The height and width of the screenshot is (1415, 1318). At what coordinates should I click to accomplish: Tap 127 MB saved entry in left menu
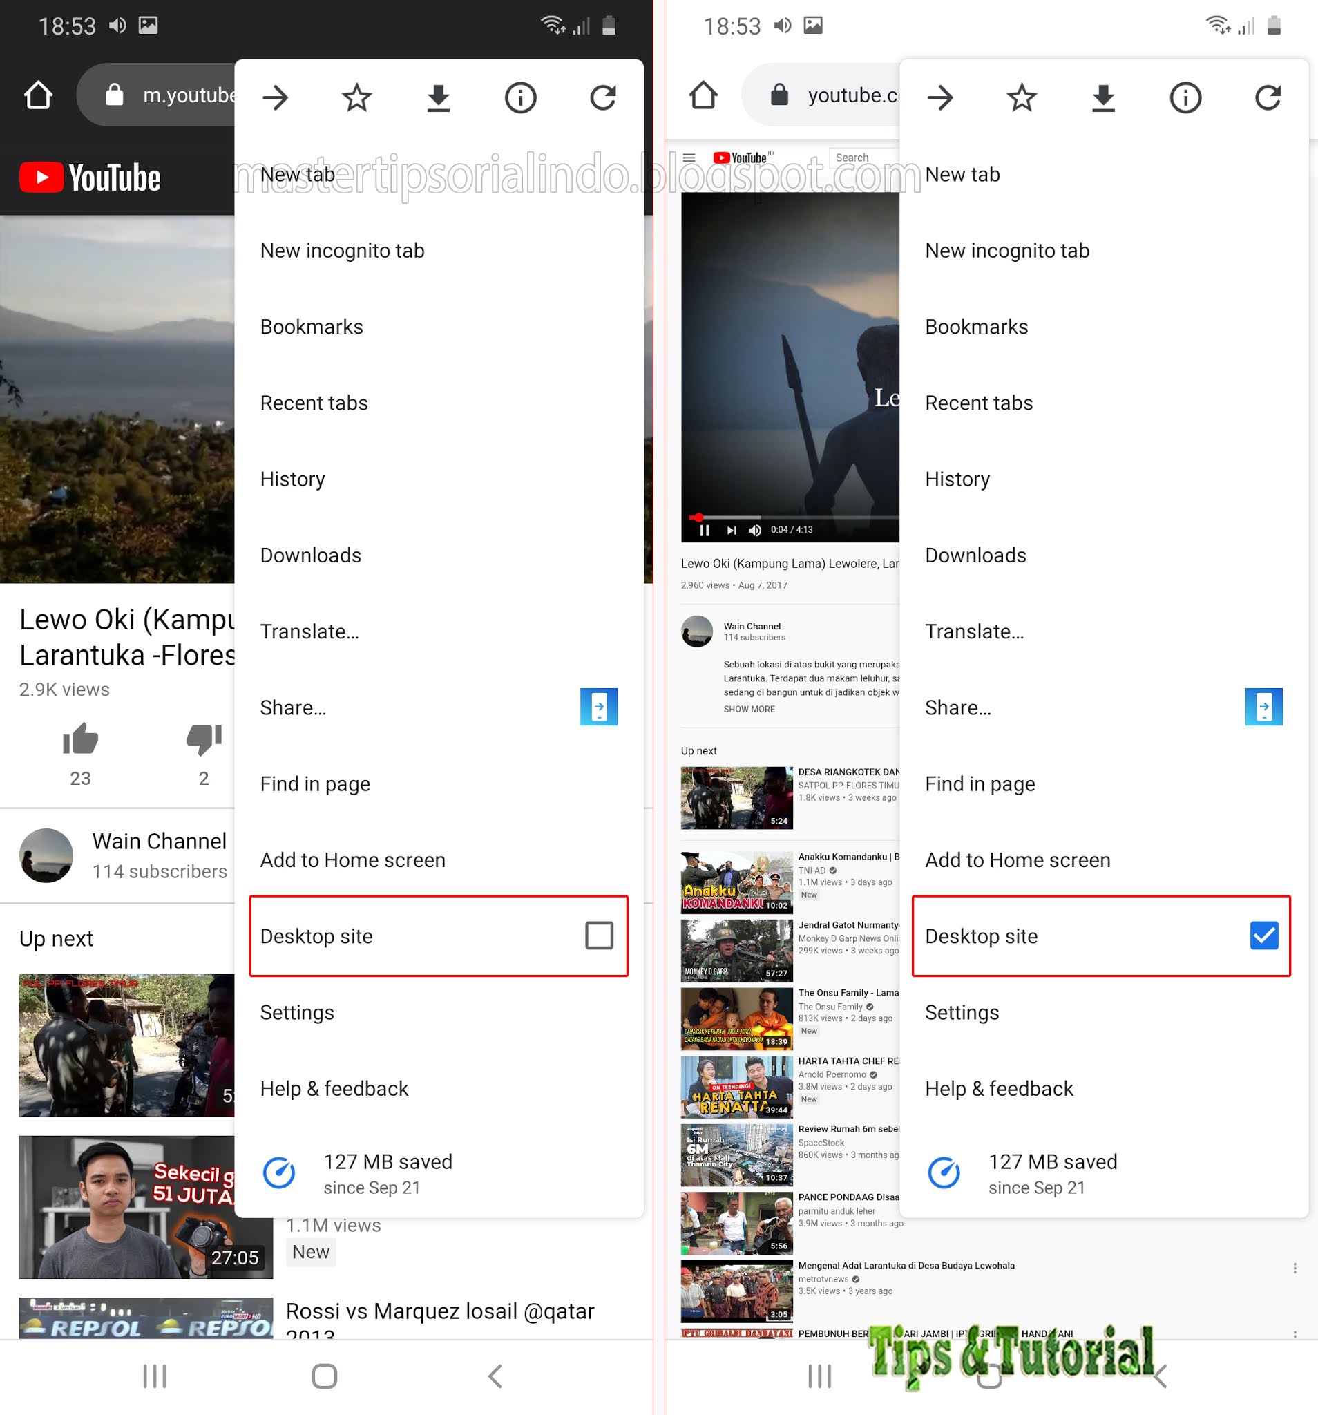click(439, 1173)
